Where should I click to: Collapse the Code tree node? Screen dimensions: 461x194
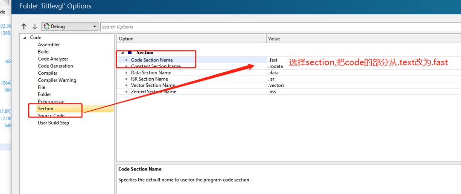[x=24, y=38]
